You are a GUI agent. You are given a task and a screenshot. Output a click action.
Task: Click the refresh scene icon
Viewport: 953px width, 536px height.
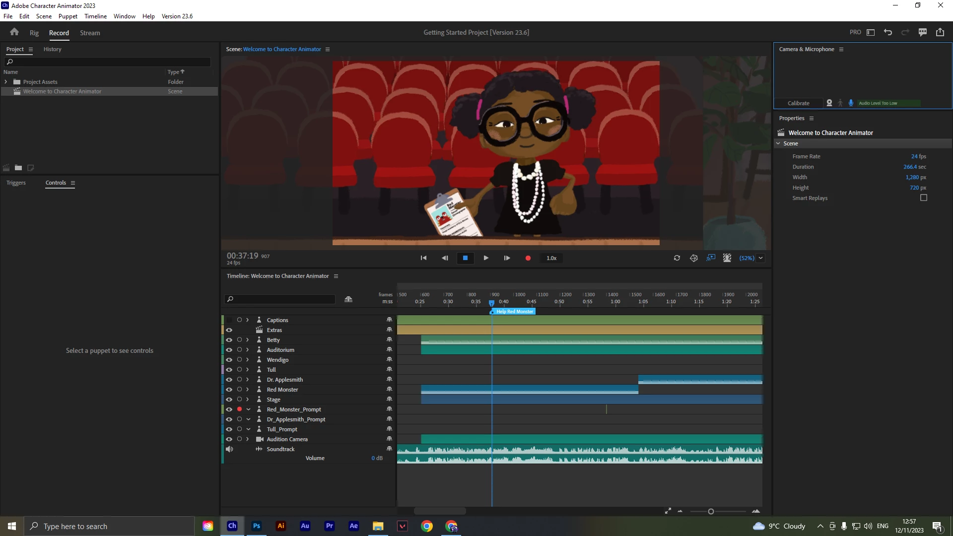[677, 258]
